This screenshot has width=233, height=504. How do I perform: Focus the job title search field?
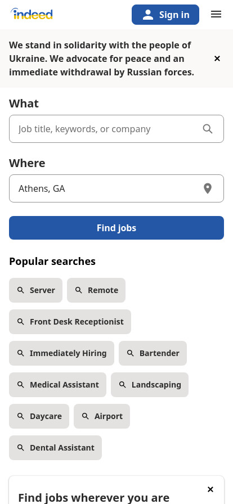click(116, 129)
